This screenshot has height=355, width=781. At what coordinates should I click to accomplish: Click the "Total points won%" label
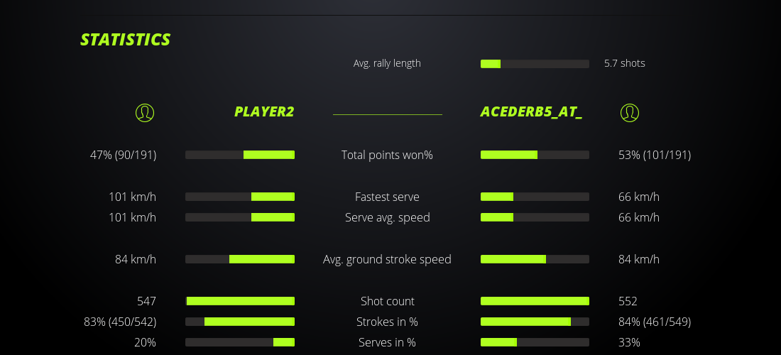(387, 155)
